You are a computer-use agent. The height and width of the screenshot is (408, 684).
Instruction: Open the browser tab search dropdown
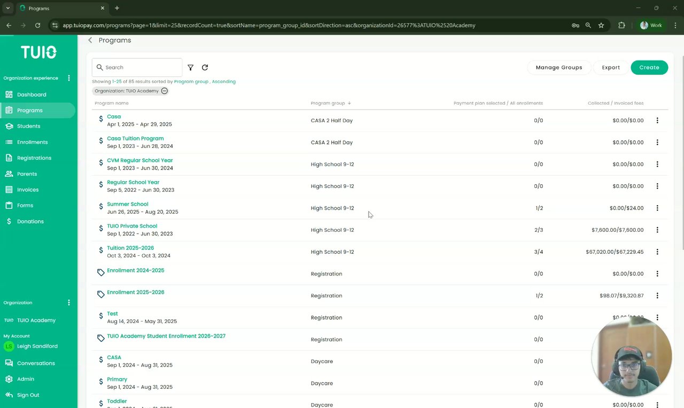click(8, 8)
